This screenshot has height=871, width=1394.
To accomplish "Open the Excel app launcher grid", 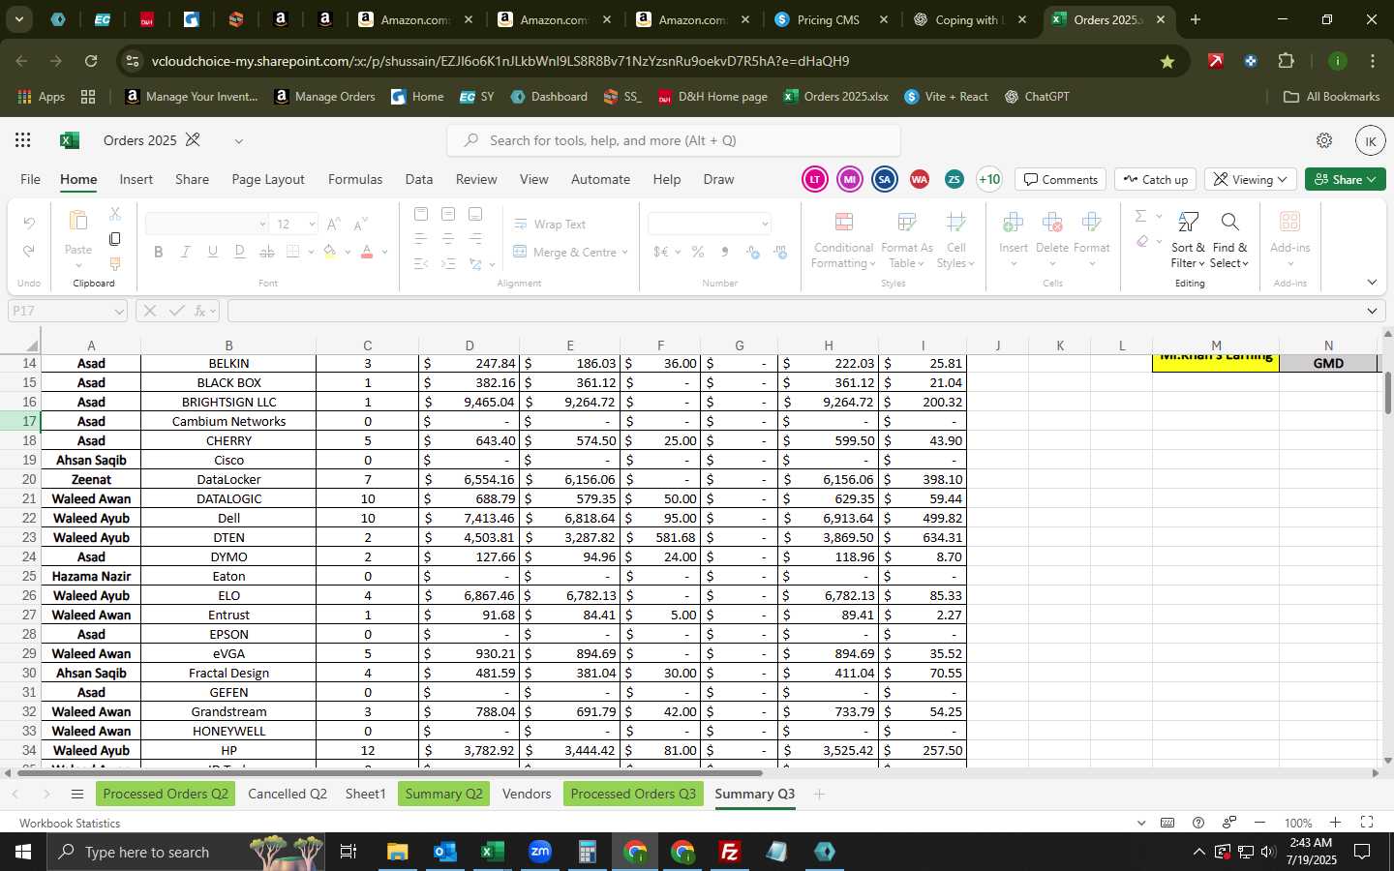I will (x=23, y=140).
